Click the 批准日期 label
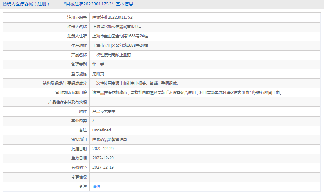 (79, 149)
